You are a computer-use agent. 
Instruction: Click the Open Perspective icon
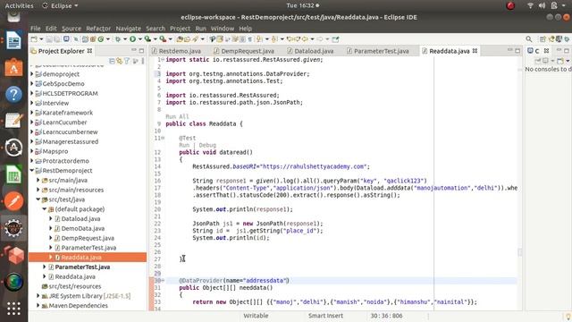543,39
